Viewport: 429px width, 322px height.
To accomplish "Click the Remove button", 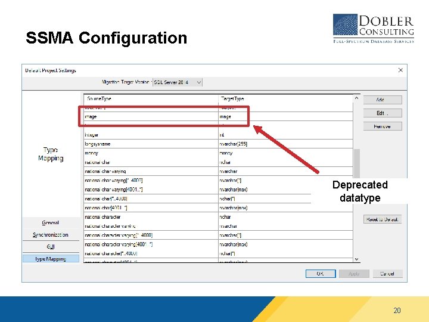I will click(x=383, y=126).
